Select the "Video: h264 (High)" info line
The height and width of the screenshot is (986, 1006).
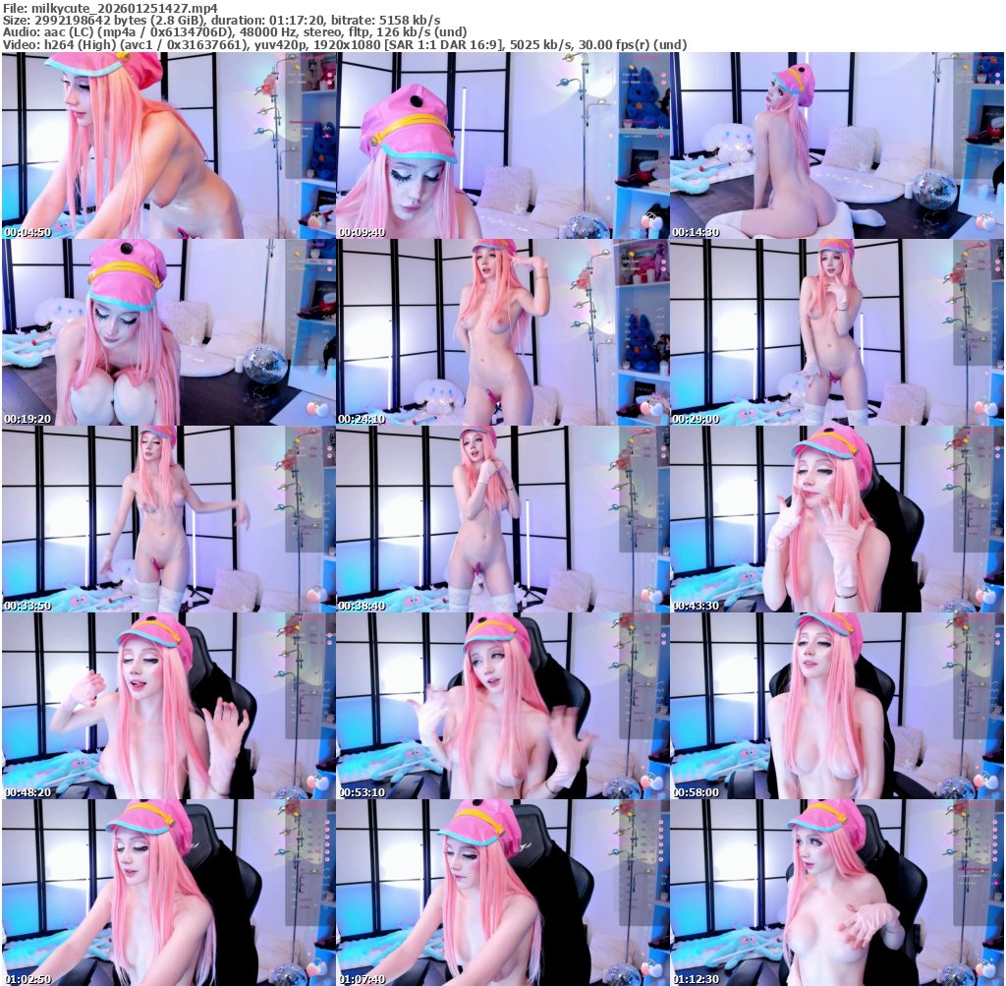(x=345, y=45)
